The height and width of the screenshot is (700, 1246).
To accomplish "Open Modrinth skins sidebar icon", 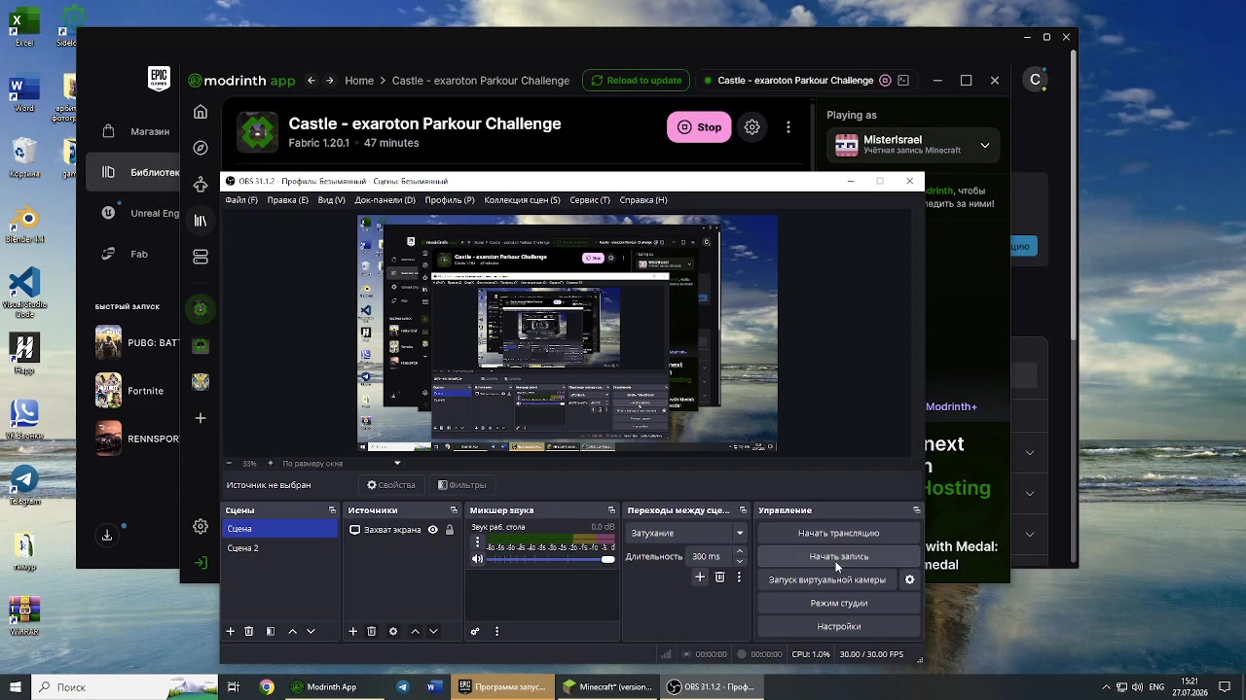I will [201, 184].
